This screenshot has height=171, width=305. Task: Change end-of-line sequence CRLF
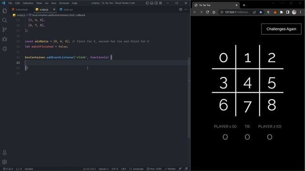coord(123,169)
